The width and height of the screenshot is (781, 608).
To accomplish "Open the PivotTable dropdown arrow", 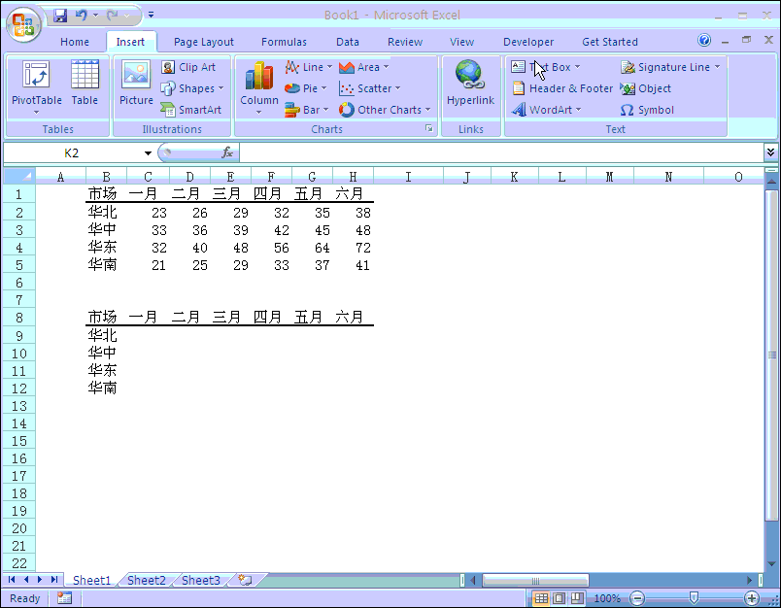I will click(x=36, y=113).
